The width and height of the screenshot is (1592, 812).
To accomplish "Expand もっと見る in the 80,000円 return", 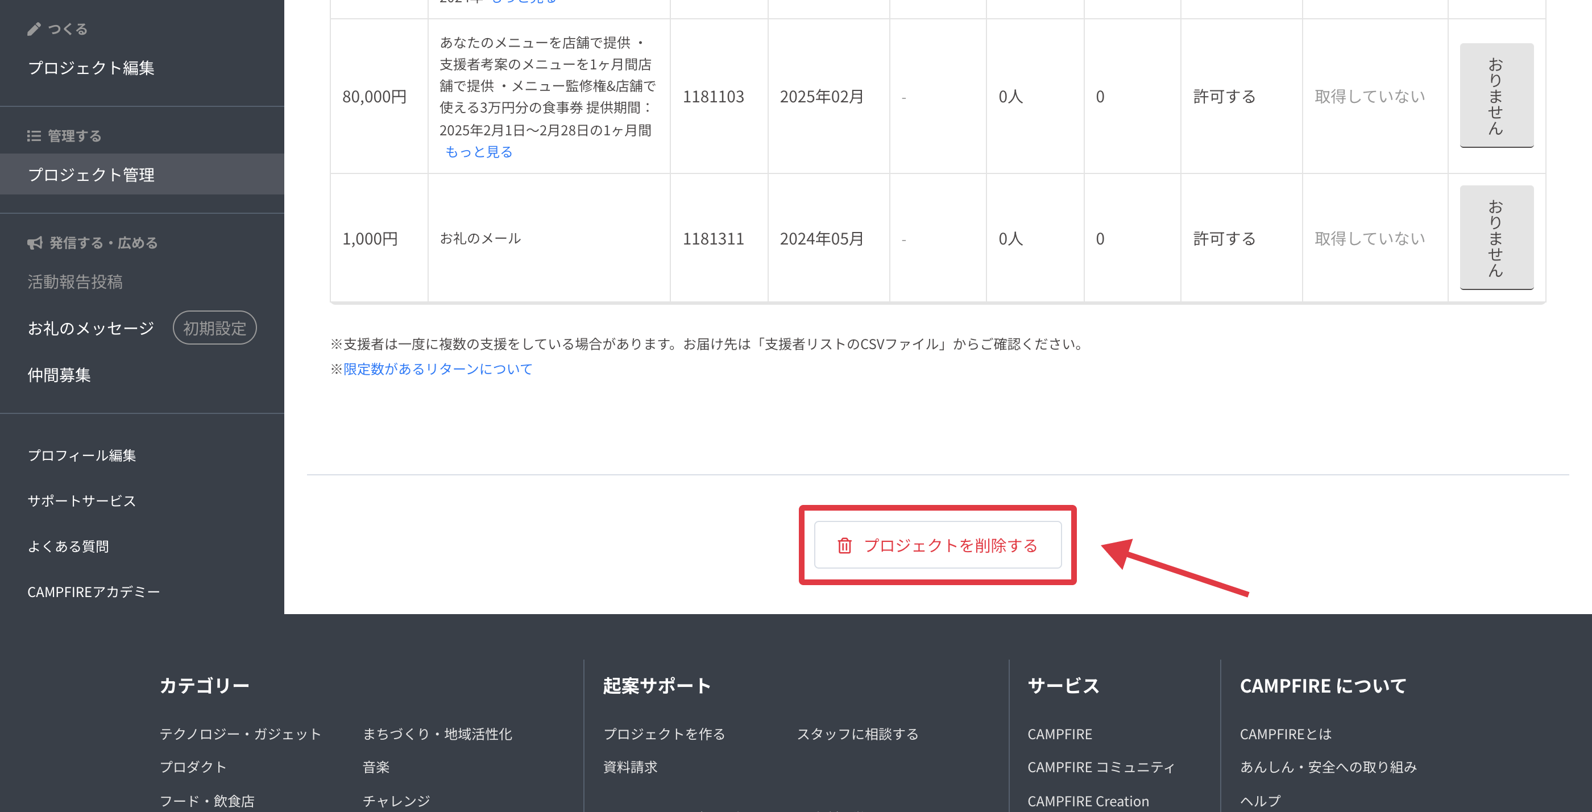I will (479, 152).
